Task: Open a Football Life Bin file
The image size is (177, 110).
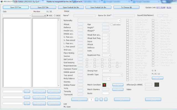Action: click(x=71, y=7)
